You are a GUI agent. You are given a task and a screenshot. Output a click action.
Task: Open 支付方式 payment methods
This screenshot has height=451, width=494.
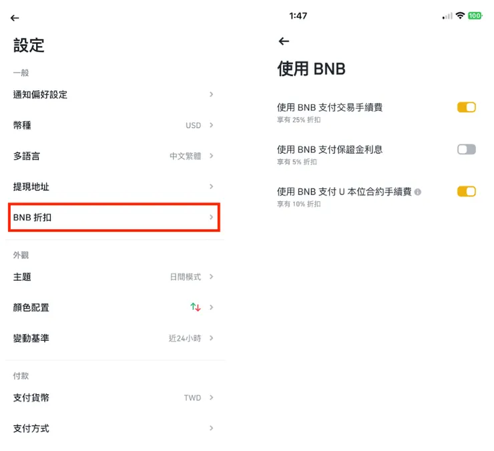coord(113,428)
